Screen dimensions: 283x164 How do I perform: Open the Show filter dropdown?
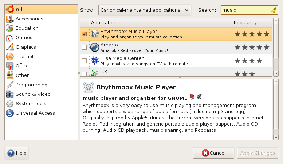[x=145, y=10]
